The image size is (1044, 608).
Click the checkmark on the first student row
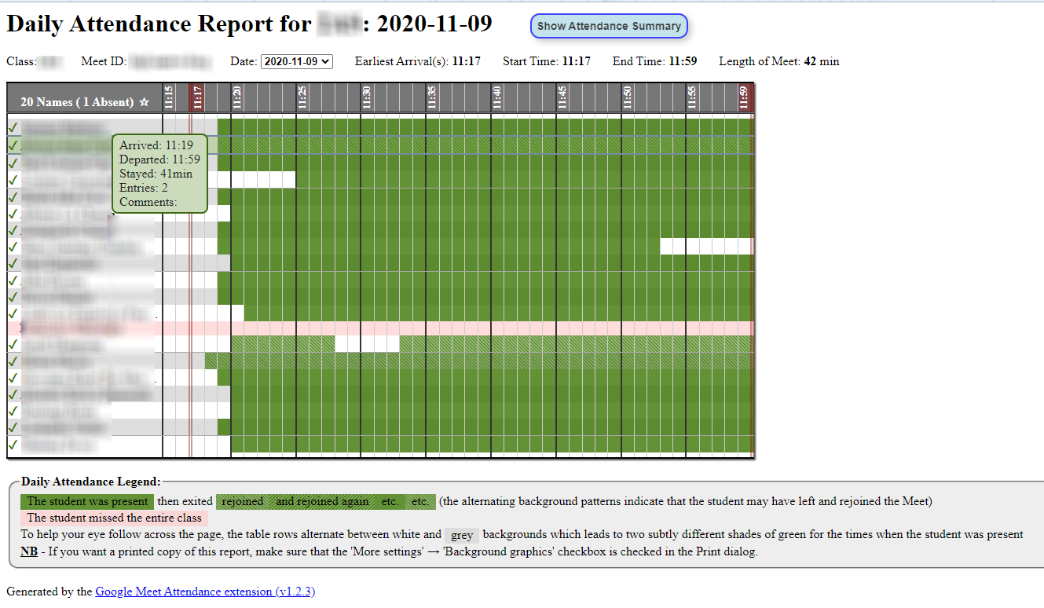click(13, 127)
